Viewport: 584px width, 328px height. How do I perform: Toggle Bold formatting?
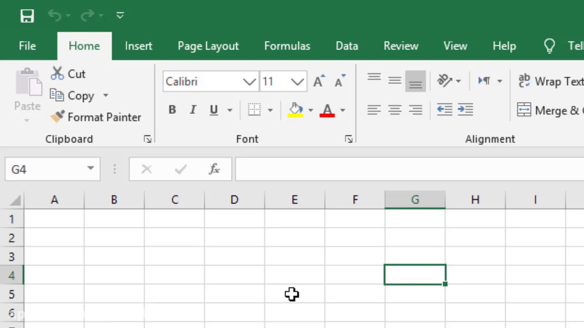172,110
